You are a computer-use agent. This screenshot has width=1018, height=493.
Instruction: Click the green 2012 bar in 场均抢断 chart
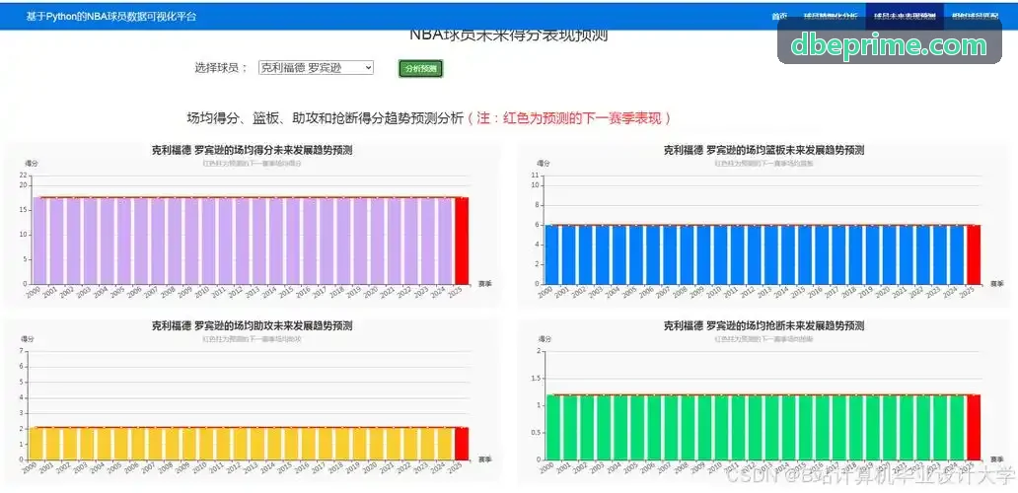[x=755, y=428]
